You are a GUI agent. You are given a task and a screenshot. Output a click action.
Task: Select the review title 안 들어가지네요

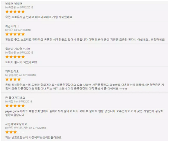click(15, 98)
